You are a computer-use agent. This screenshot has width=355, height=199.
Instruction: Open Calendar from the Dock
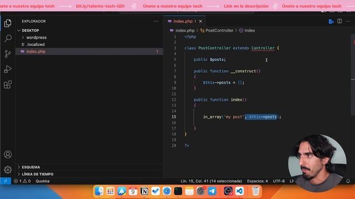(133, 191)
